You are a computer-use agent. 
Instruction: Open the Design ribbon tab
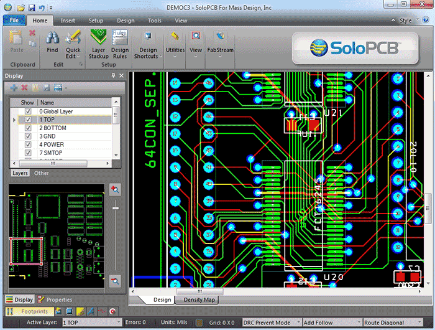click(126, 21)
